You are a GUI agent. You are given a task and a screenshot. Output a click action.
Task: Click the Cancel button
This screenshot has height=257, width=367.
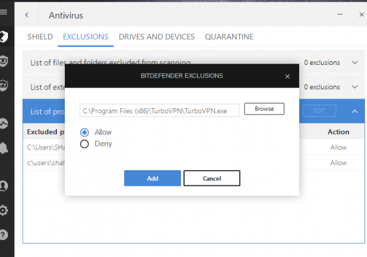(x=212, y=178)
